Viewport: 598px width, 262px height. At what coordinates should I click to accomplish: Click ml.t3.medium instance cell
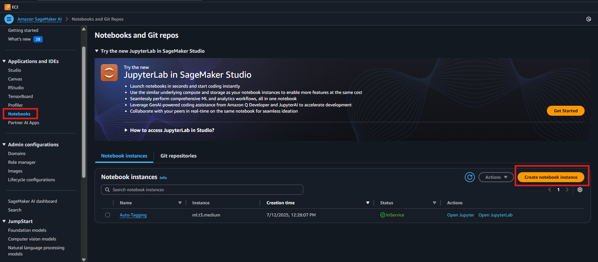[206, 215]
